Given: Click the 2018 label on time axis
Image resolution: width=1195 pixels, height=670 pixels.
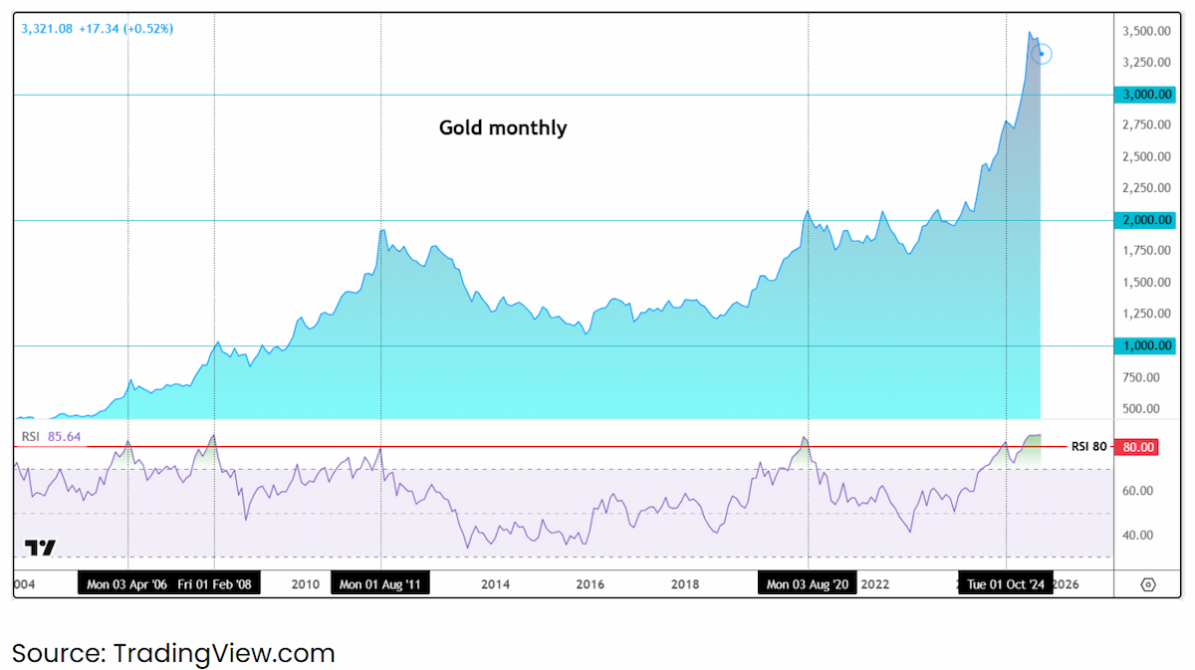Looking at the screenshot, I should click(x=685, y=584).
